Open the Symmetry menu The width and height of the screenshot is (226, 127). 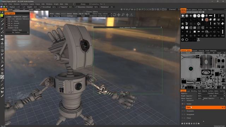pyautogui.click(x=24, y=4)
